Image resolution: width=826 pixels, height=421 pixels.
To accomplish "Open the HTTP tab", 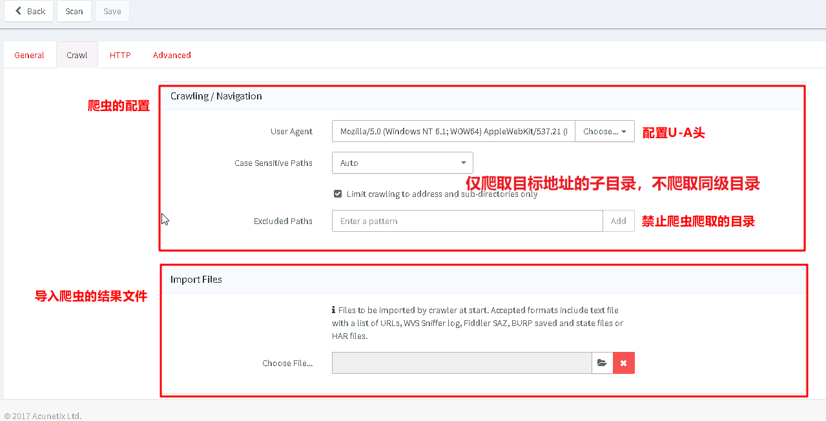I will (120, 55).
